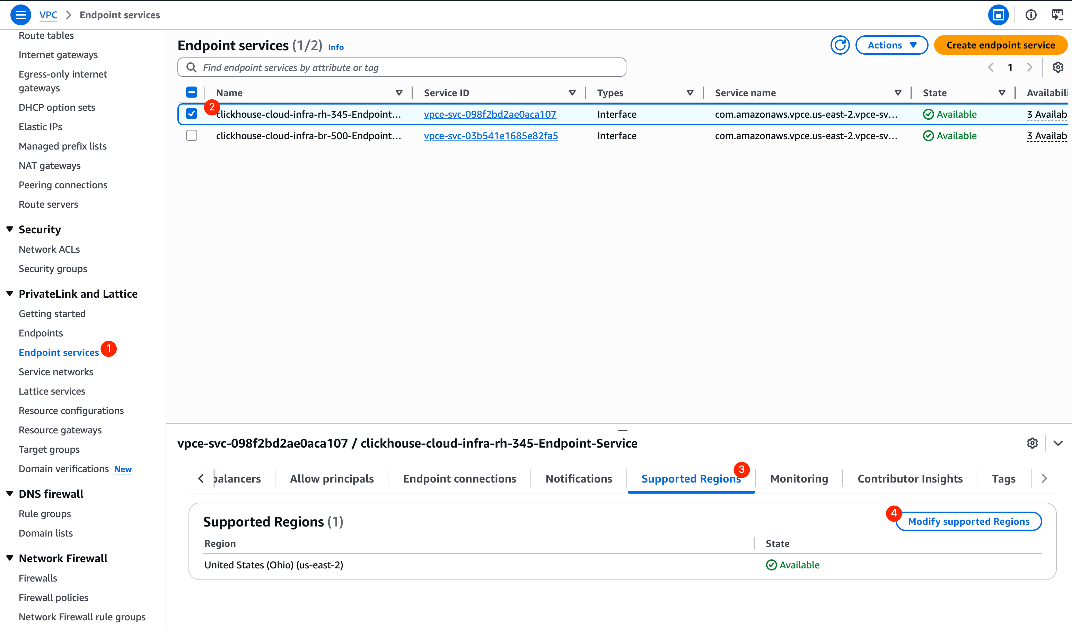Collapse the details panel with chevron
The width and height of the screenshot is (1072, 630).
1058,443
